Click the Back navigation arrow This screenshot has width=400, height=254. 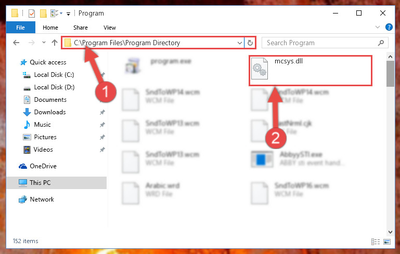[x=16, y=43]
